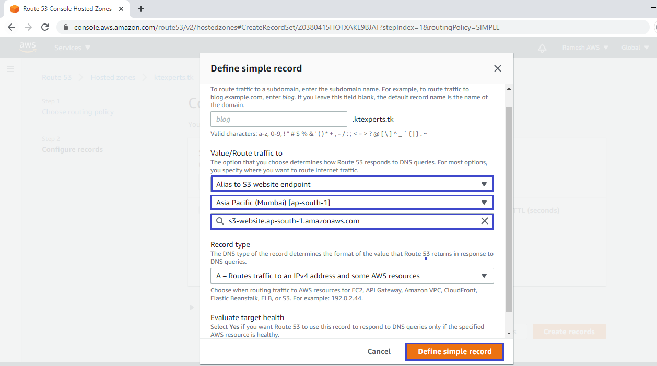Click the Record type label
The width and height of the screenshot is (657, 366).
230,244
